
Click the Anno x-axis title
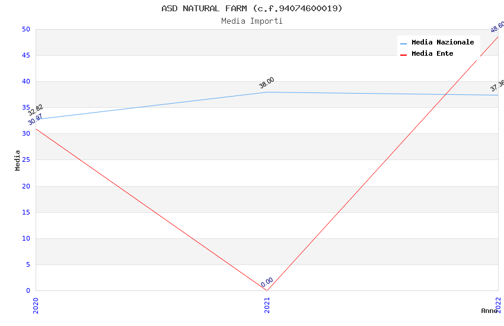(x=489, y=311)
